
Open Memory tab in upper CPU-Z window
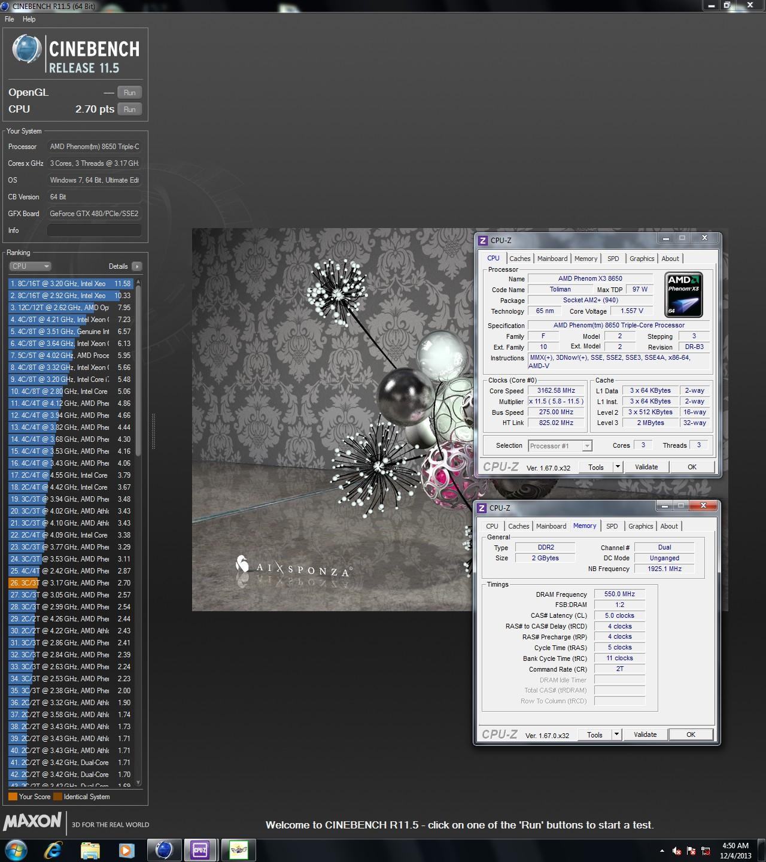click(586, 259)
